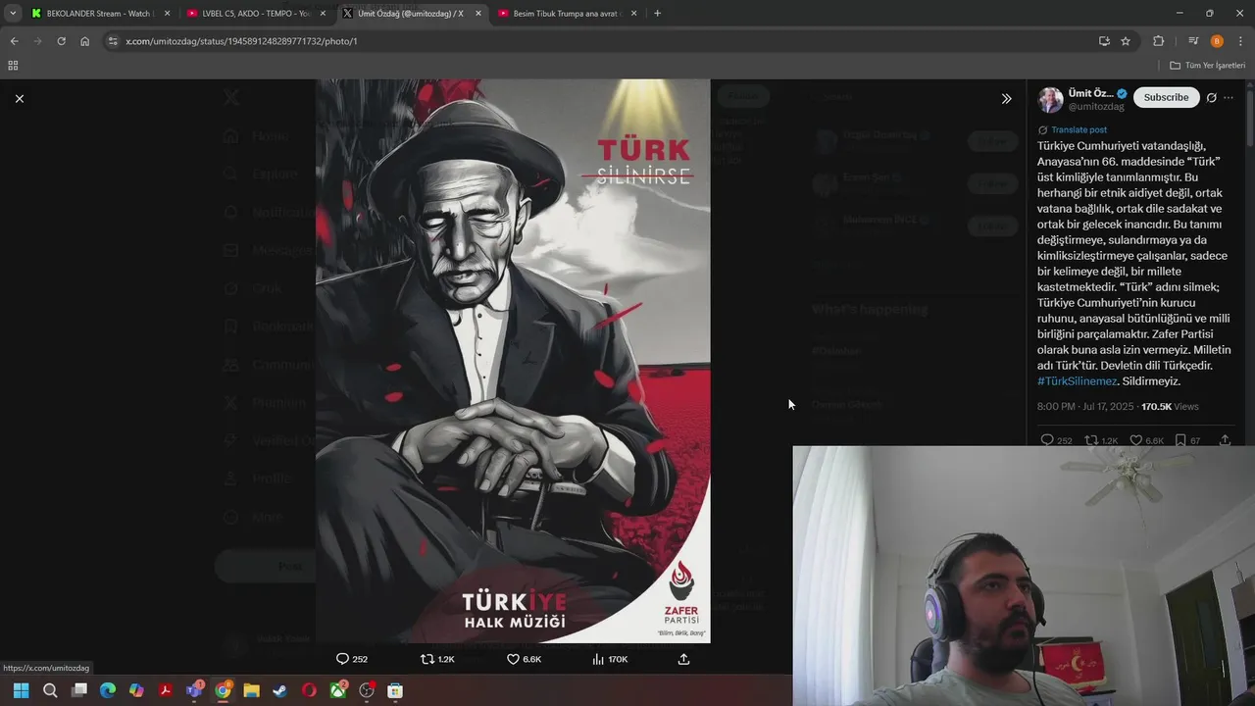Open the Chrome profile avatar

click(x=1217, y=41)
